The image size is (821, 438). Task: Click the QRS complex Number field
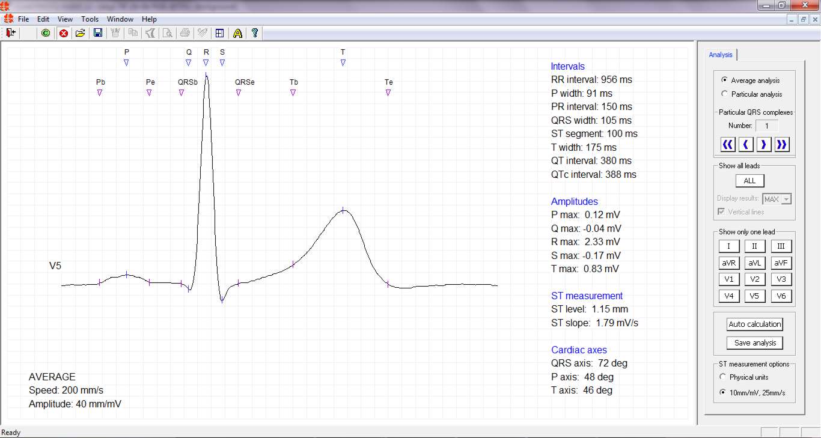coord(767,126)
